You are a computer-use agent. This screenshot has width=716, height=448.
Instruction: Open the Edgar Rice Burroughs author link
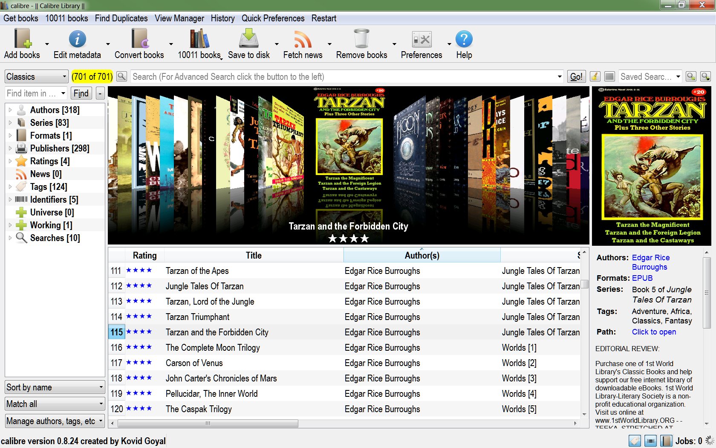[x=651, y=262]
